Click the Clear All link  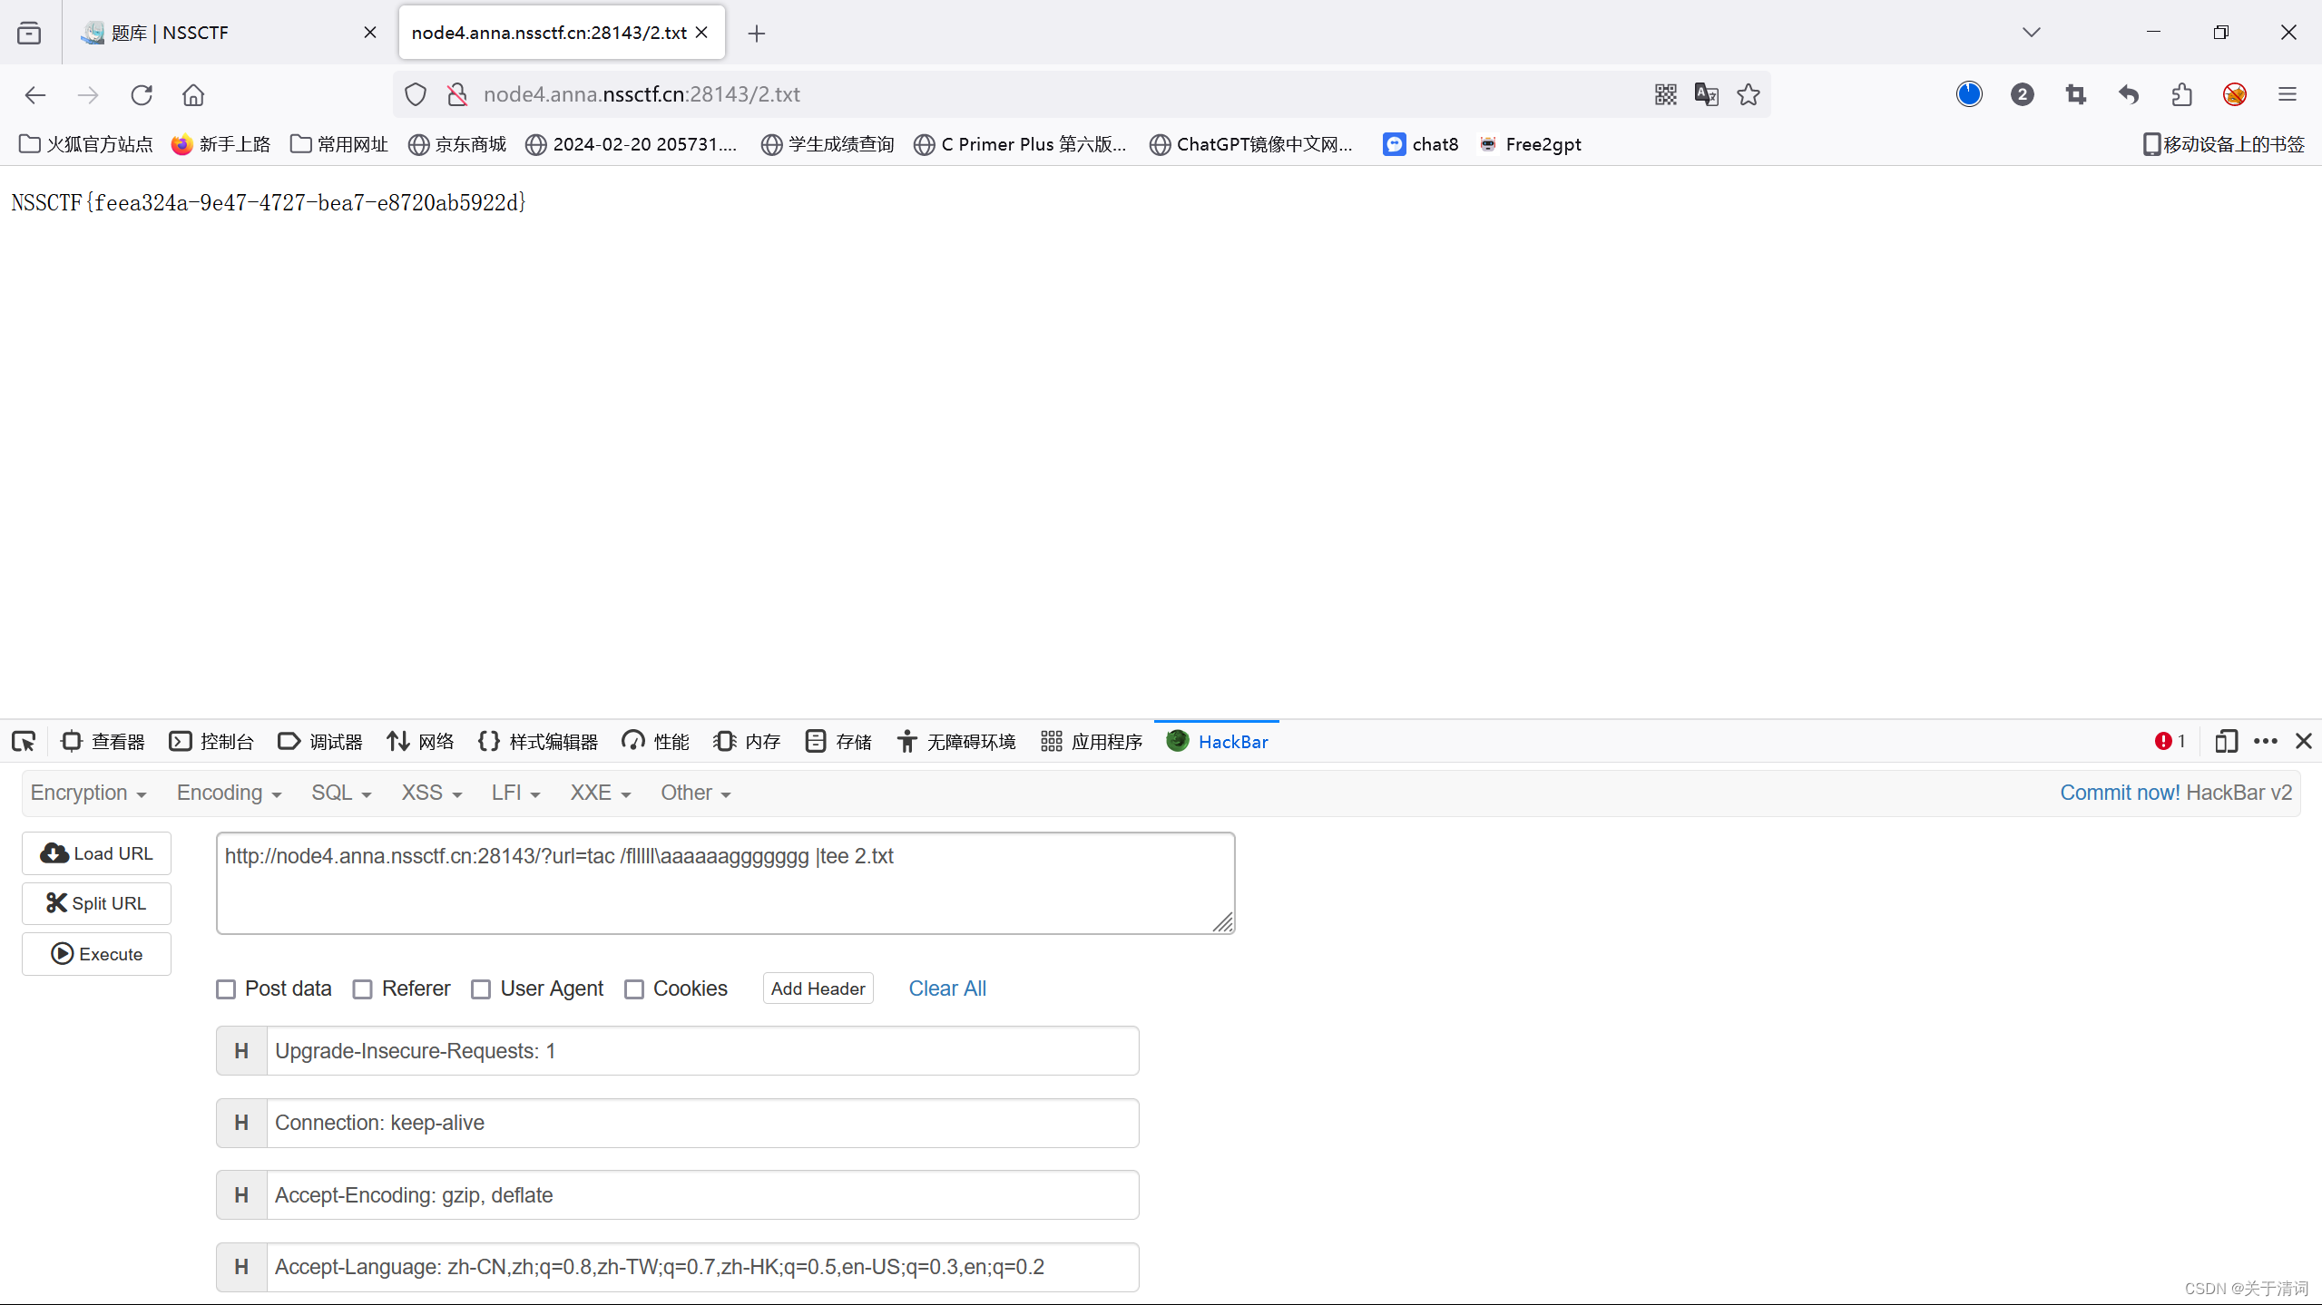pos(947,988)
